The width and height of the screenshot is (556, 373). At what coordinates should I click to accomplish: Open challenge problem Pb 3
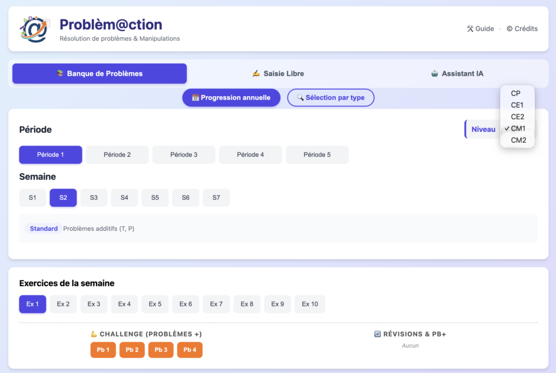point(161,350)
